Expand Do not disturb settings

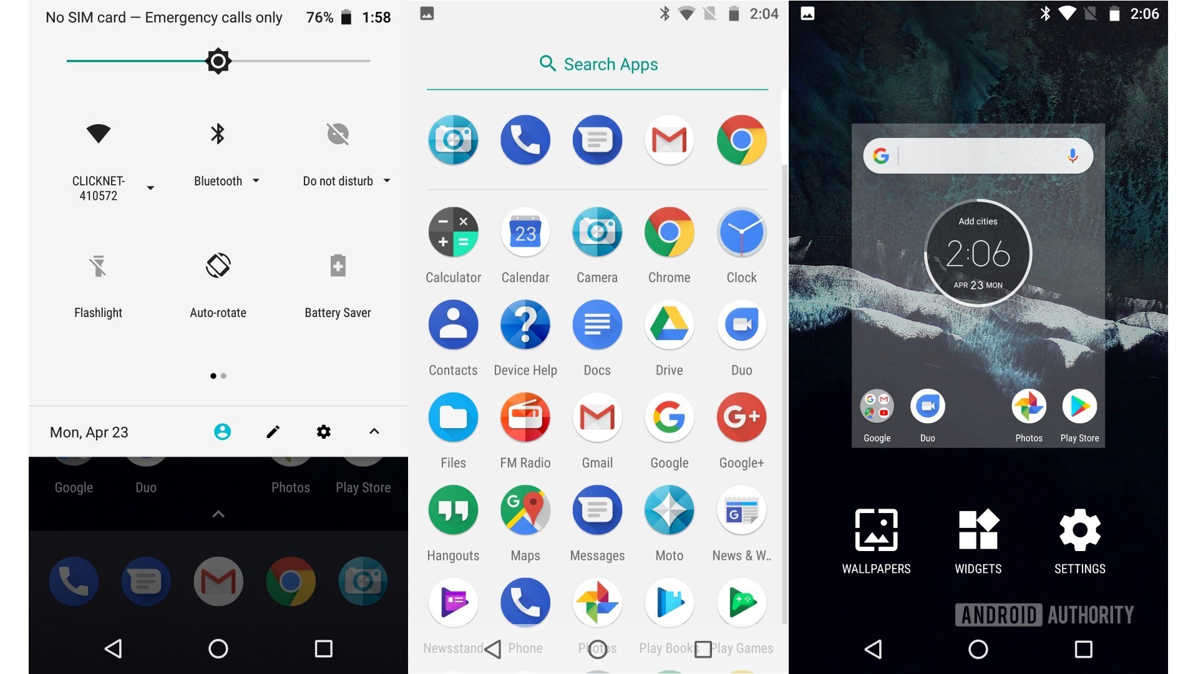386,180
